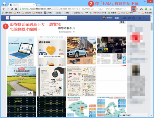Click the scrollbar down arrow
Viewport: 154px width, 118px height.
point(152,116)
